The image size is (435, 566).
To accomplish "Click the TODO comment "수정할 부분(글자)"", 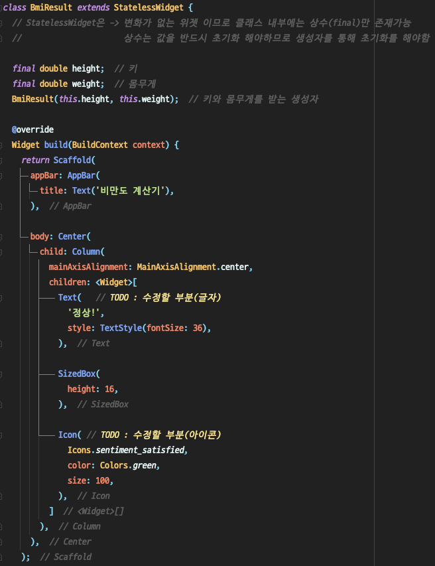I will click(182, 297).
